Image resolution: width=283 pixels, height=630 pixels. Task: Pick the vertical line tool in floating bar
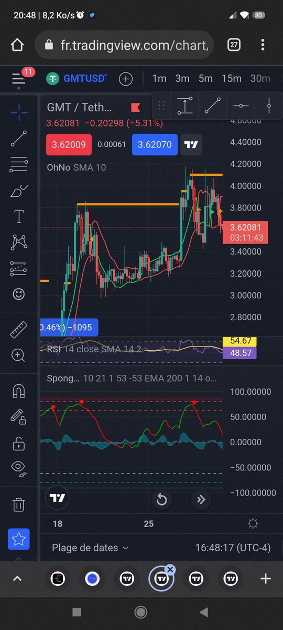(269, 106)
